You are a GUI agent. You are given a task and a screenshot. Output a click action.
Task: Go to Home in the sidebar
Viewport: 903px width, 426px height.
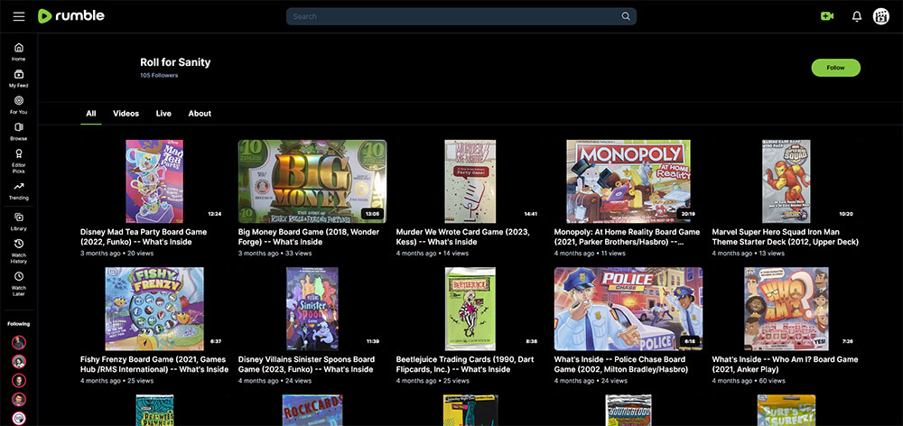19,51
